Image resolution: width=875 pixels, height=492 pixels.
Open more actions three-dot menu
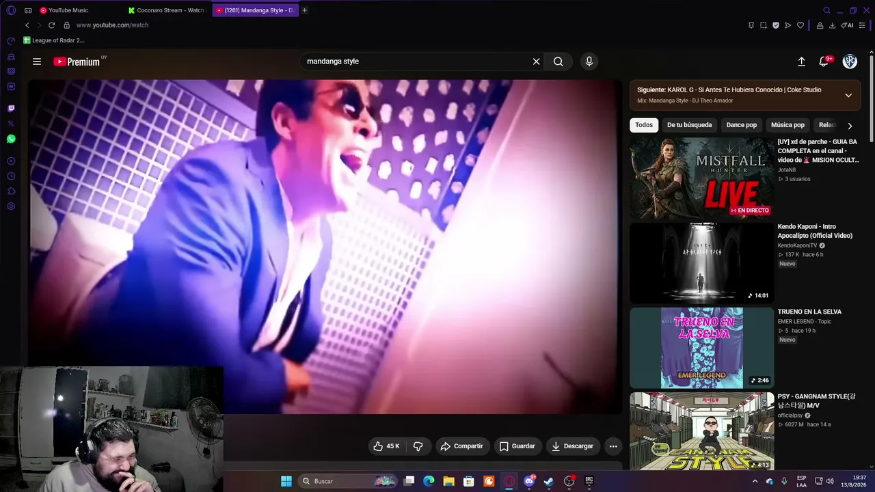pos(613,446)
